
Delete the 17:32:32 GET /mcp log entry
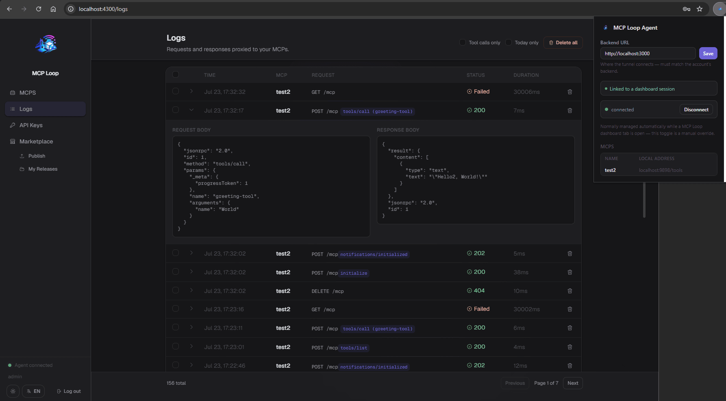point(570,92)
